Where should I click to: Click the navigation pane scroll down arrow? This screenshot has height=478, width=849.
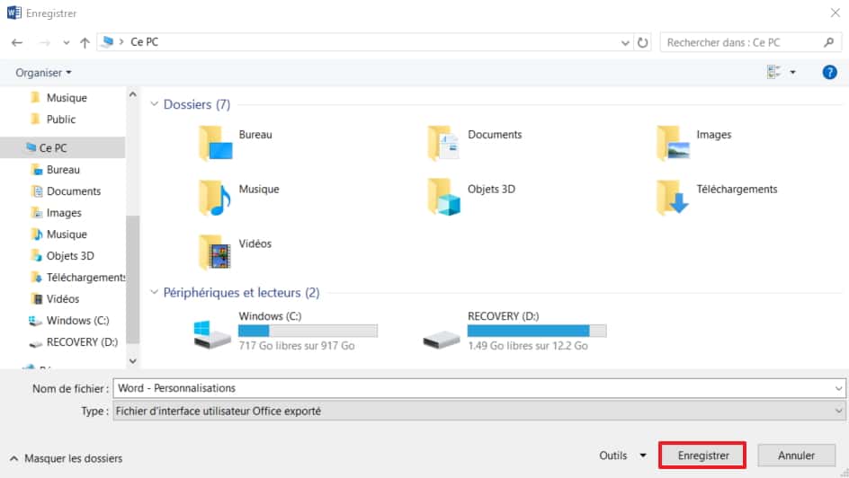pos(133,360)
